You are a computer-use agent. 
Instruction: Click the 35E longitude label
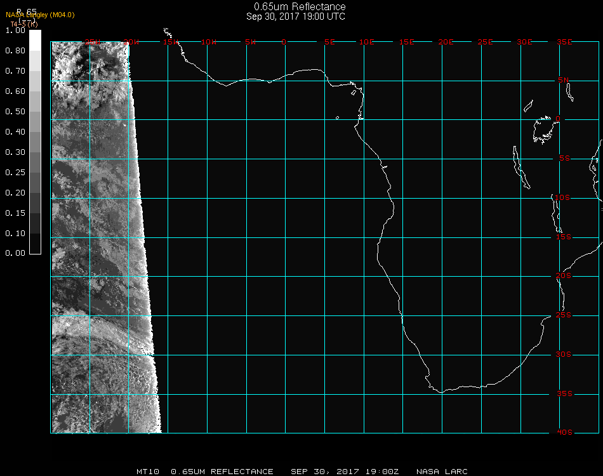point(564,42)
